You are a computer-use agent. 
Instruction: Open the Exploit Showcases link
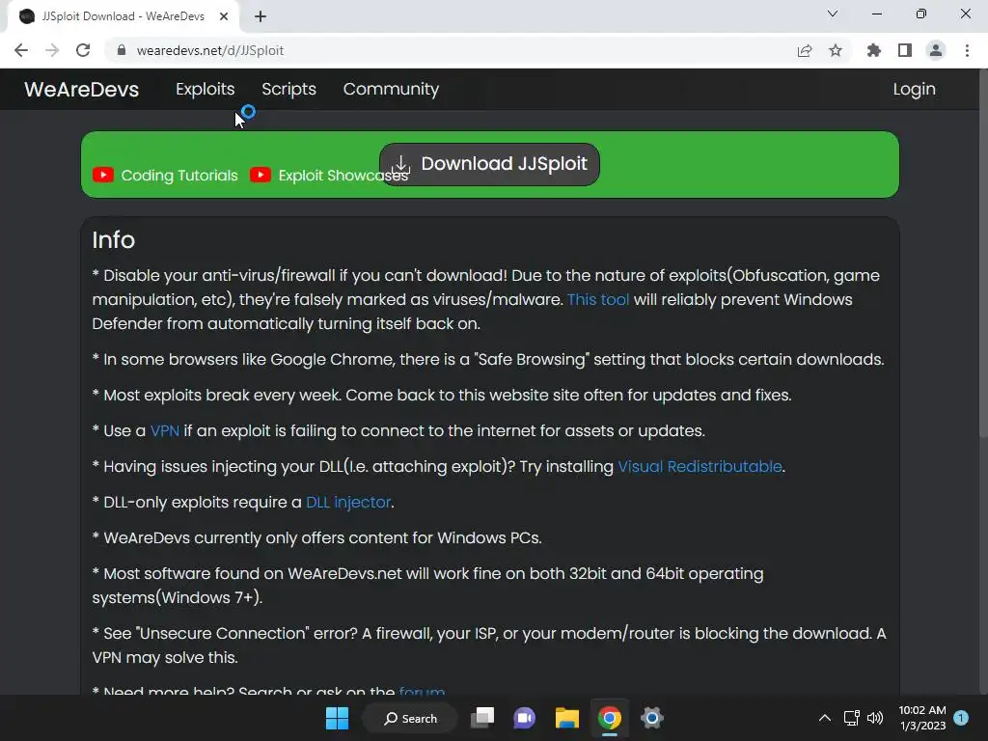(343, 176)
